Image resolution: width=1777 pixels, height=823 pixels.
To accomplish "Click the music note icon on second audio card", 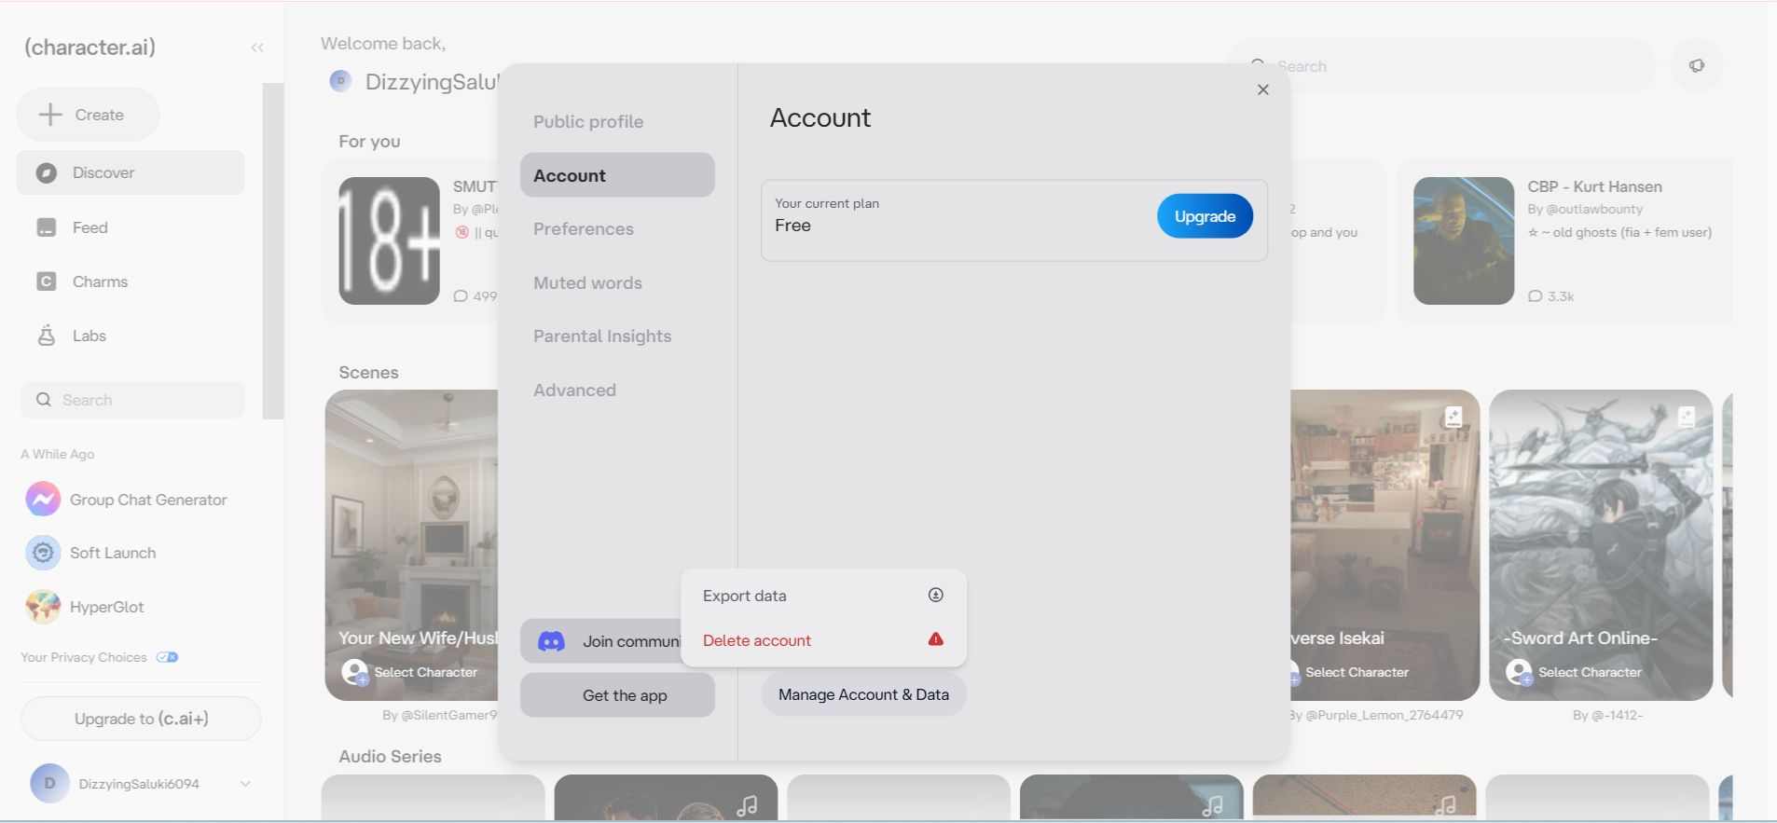I will coord(747,805).
